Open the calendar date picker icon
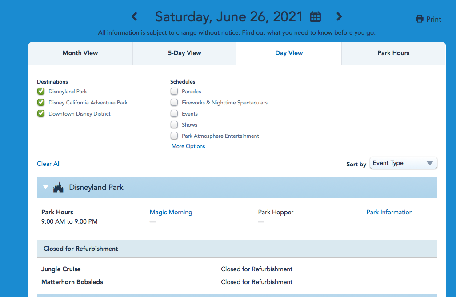 click(x=315, y=17)
